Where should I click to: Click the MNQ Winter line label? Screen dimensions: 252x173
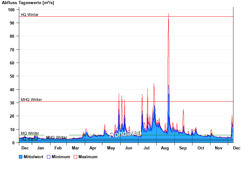56,137
